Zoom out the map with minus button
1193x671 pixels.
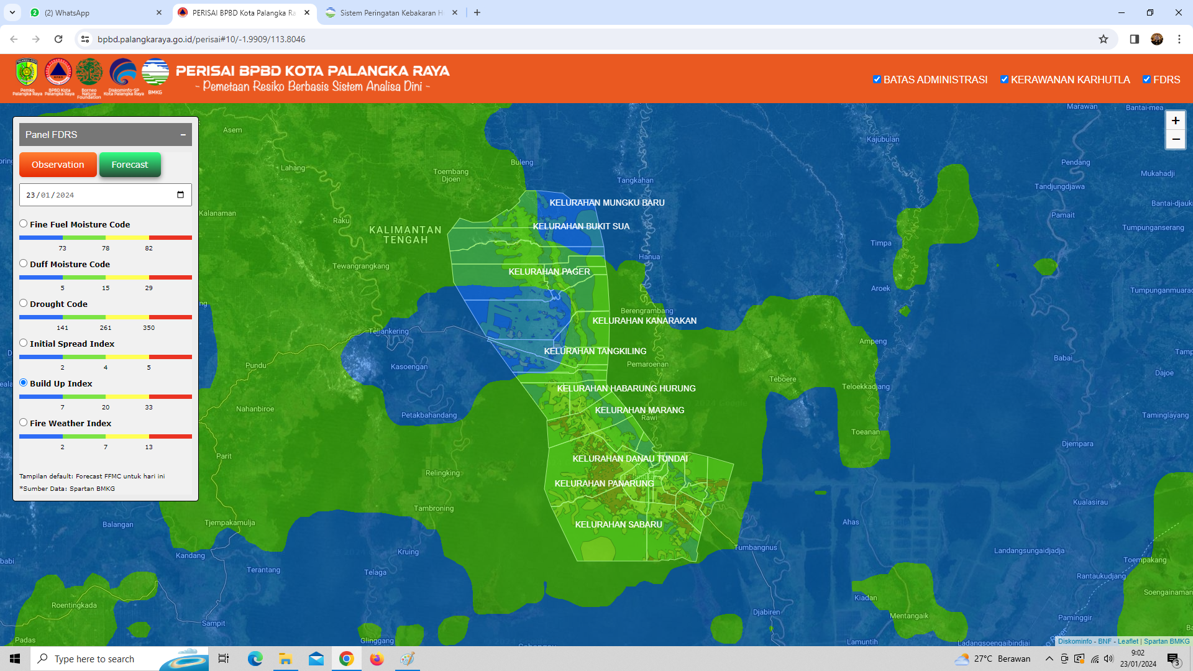click(1175, 139)
